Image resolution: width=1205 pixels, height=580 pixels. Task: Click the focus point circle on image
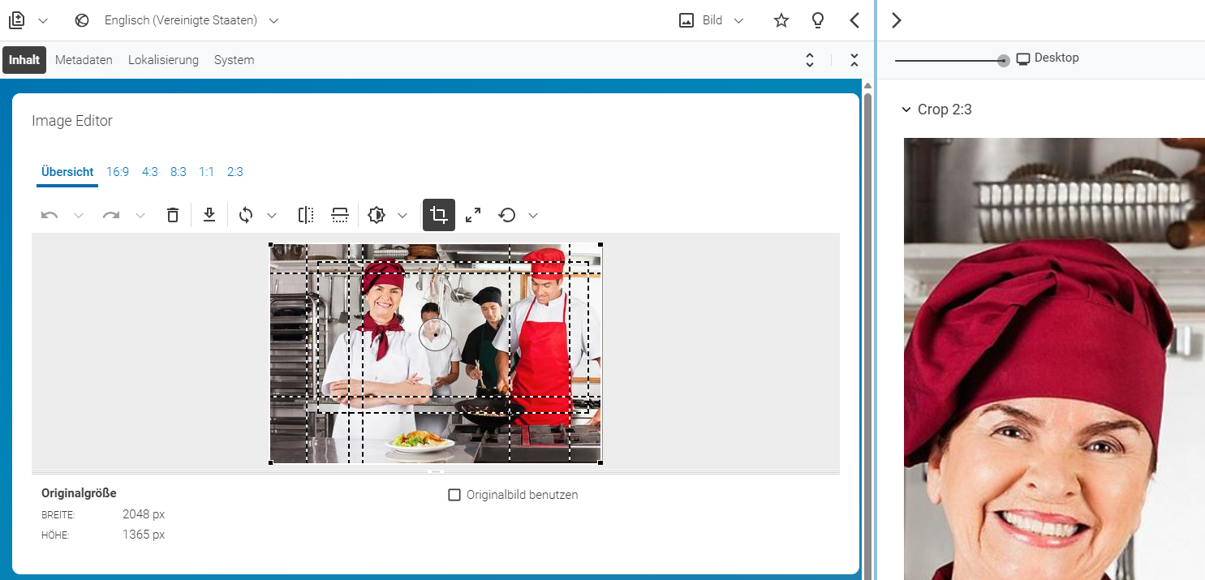pyautogui.click(x=435, y=334)
